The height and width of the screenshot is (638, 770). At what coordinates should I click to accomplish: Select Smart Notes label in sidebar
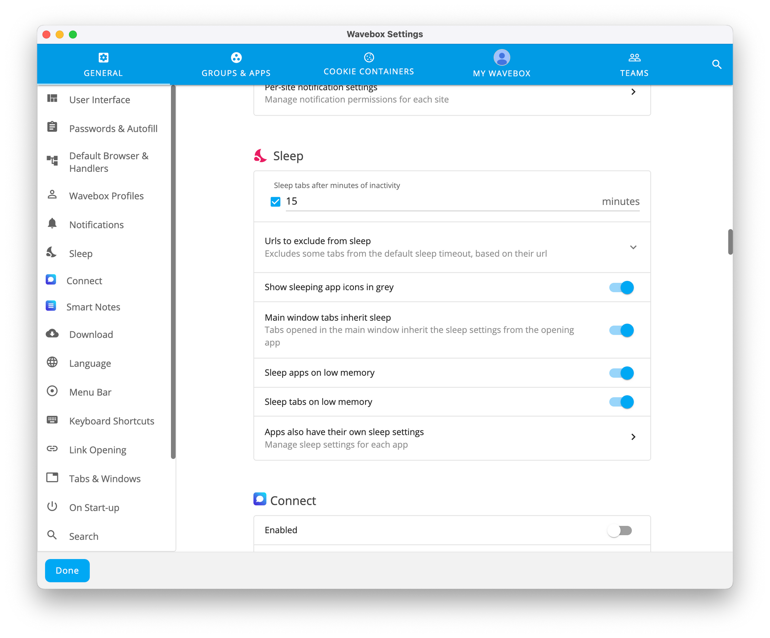pyautogui.click(x=93, y=307)
